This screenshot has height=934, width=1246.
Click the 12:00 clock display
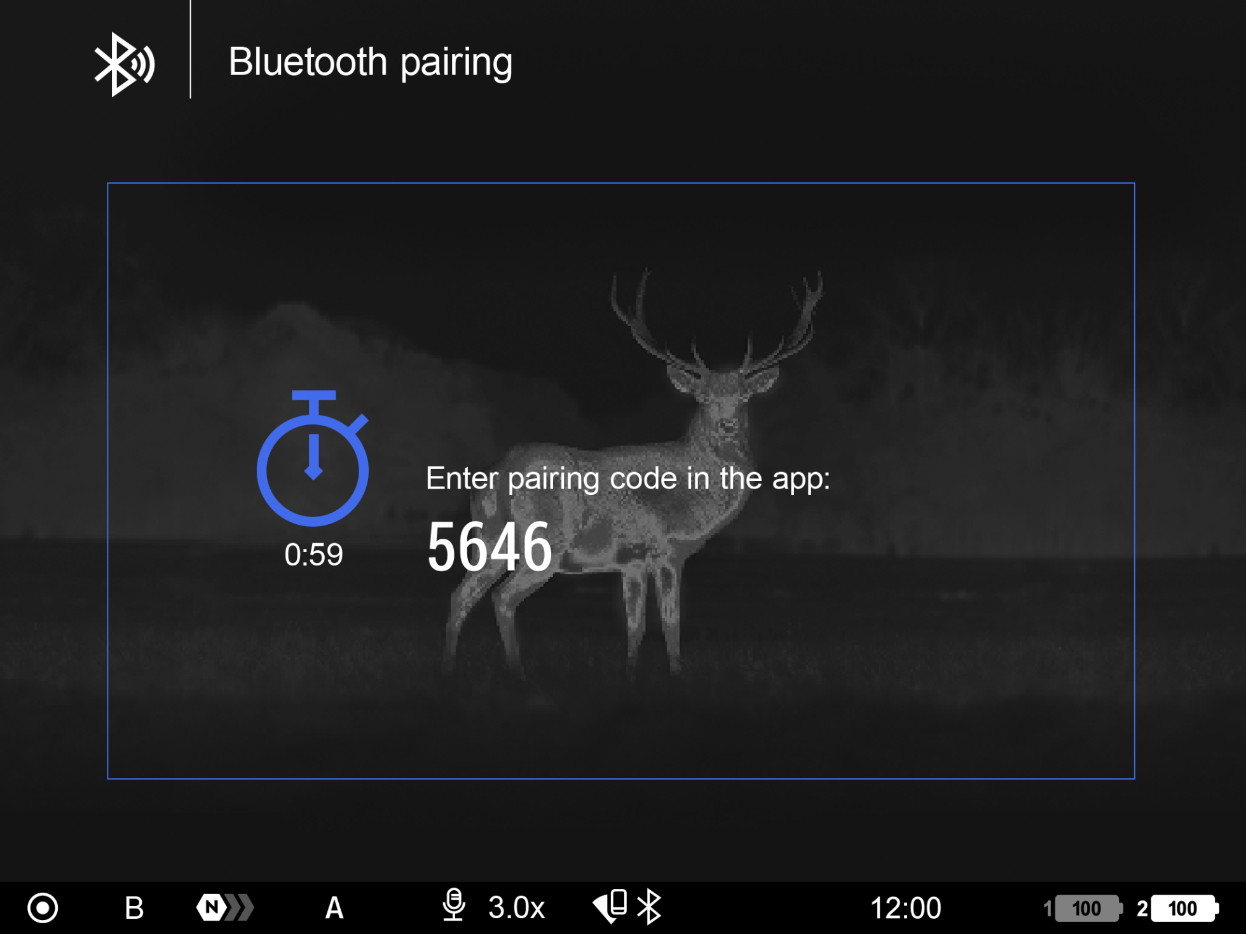point(905,908)
